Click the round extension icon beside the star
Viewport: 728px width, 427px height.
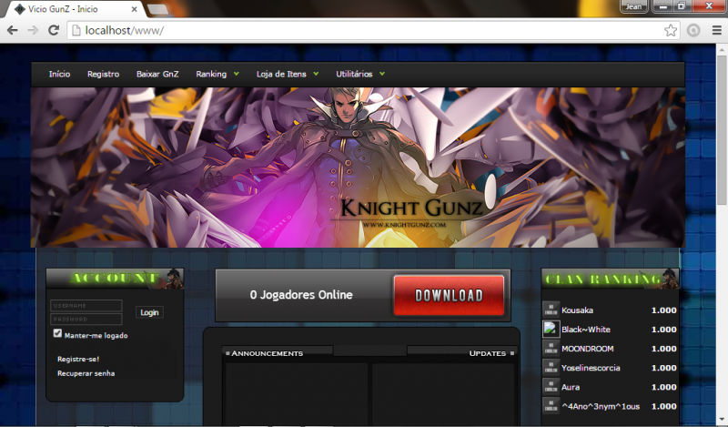(x=693, y=31)
